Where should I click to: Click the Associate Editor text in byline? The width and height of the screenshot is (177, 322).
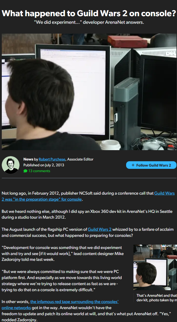click(80, 159)
